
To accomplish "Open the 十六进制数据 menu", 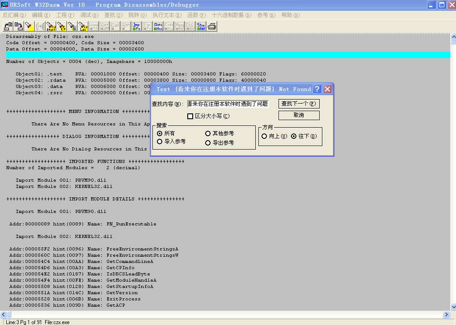I will pyautogui.click(x=232, y=15).
